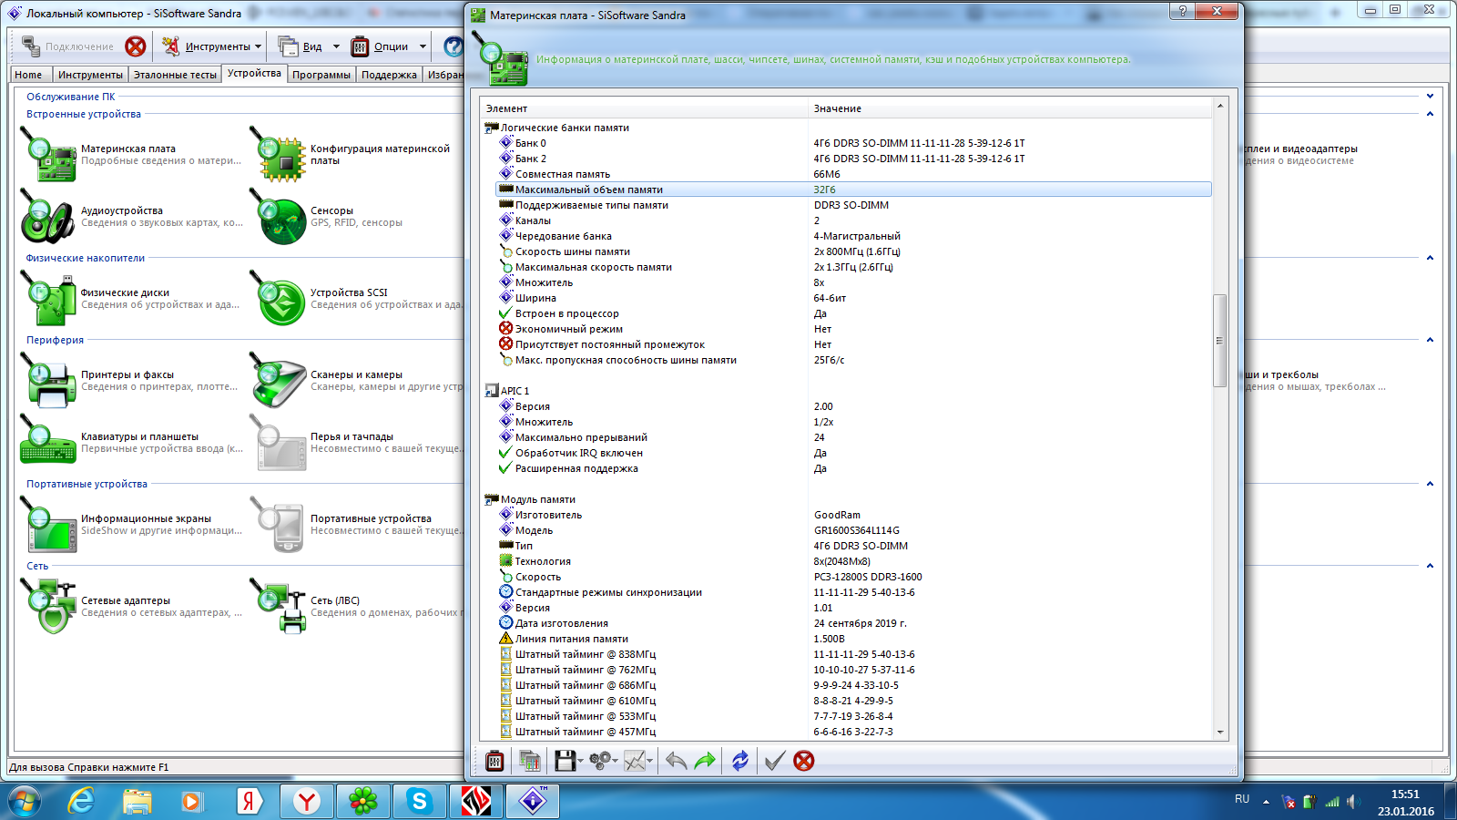The height and width of the screenshot is (820, 1457).
Task: Click the scroll up arrow of the details list
Action: (1220, 107)
